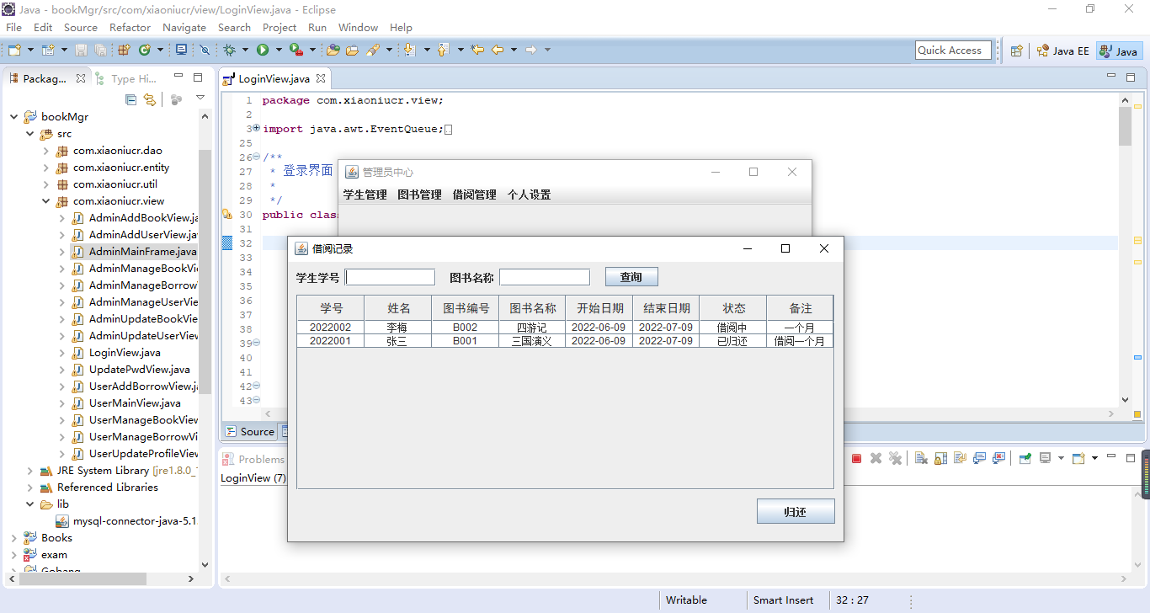This screenshot has width=1150, height=613.
Task: Click the Next Annotation toolbar icon
Action: (x=409, y=50)
